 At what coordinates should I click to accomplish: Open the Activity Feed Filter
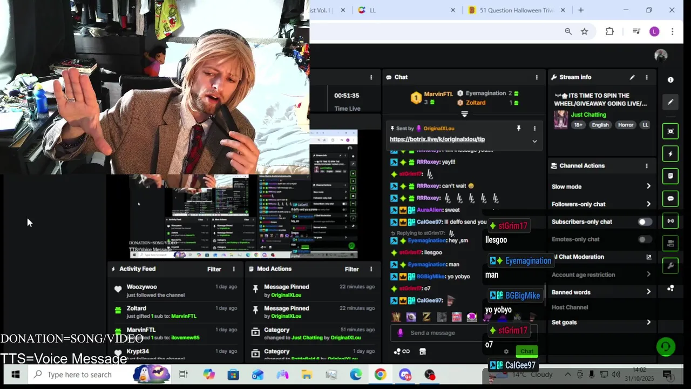(214, 269)
